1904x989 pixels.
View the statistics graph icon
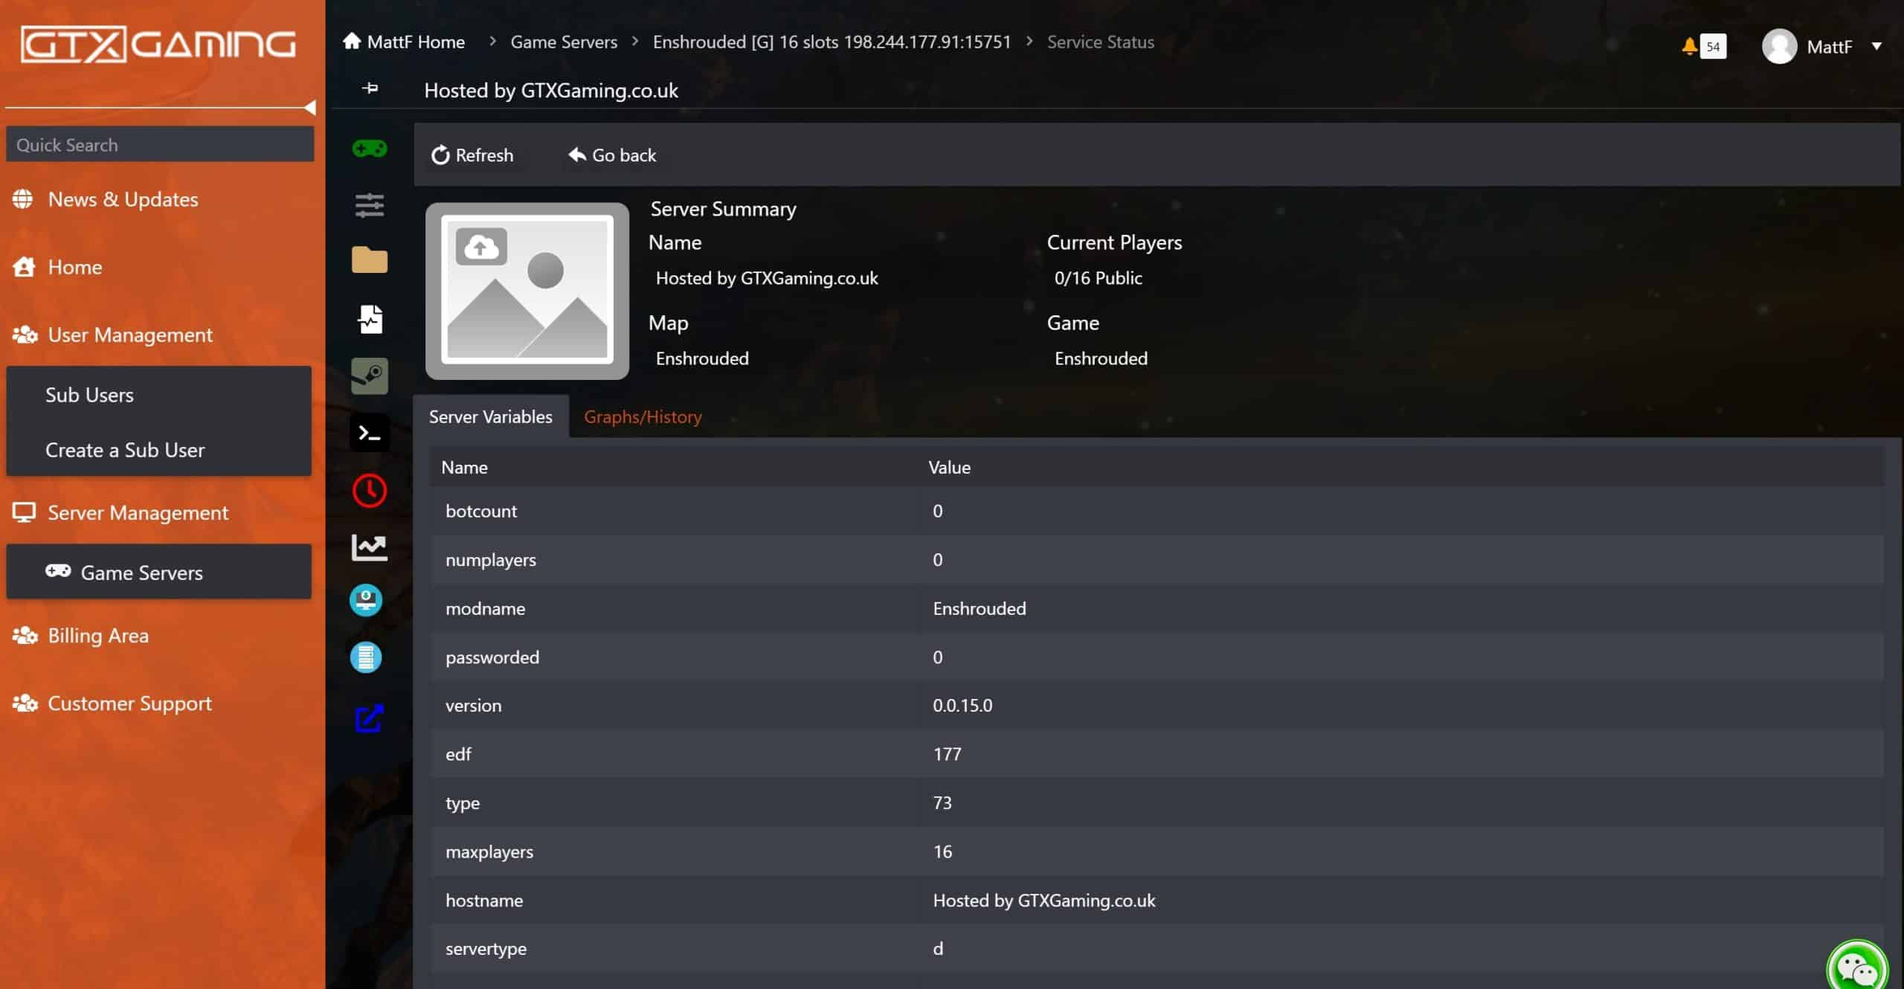(x=369, y=547)
